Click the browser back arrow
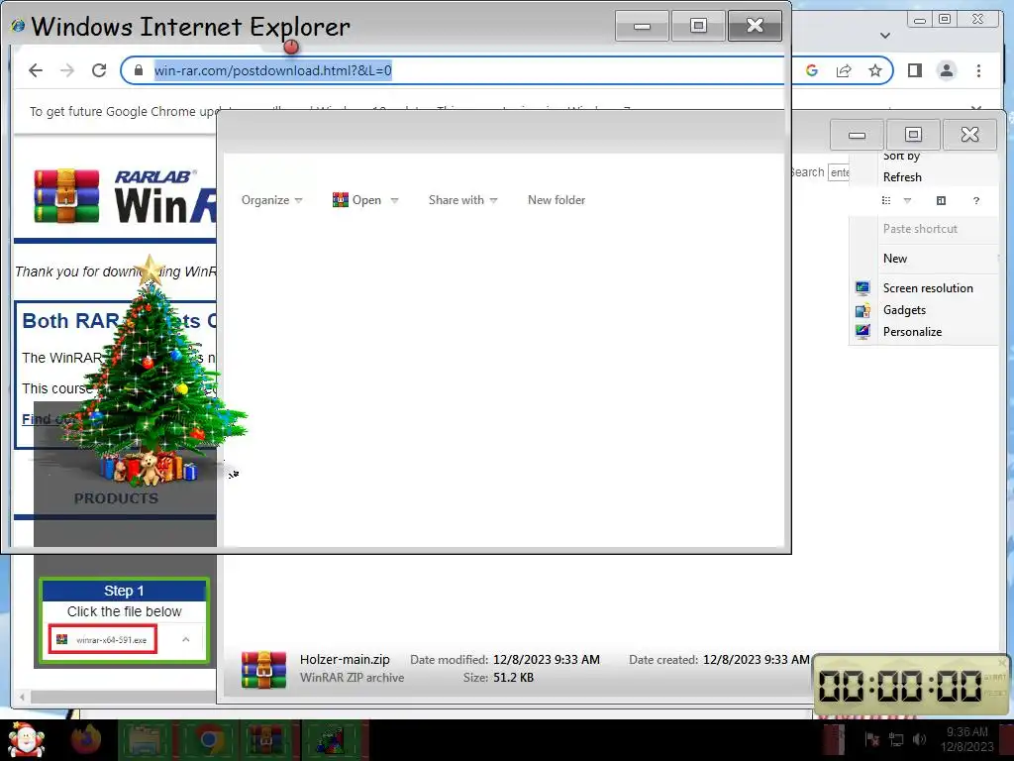Image resolution: width=1014 pixels, height=761 pixels. tap(36, 70)
